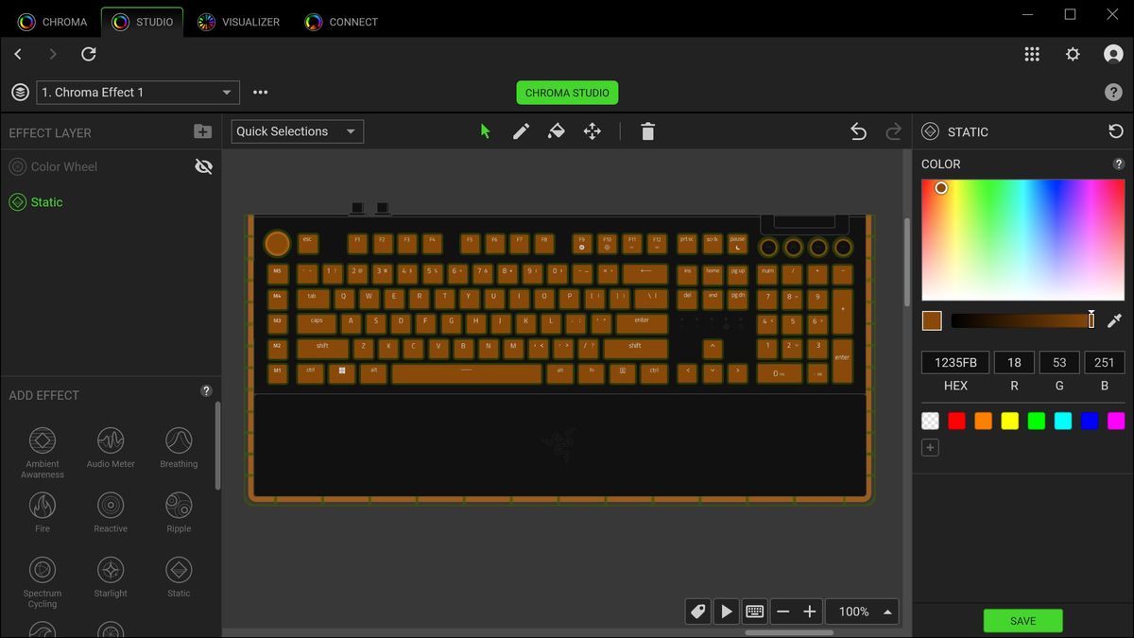Toggle the on-screen keyboard view

pos(754,611)
